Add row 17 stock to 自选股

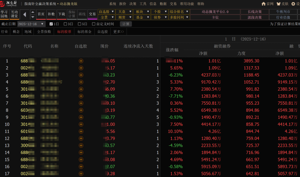click(81, 174)
